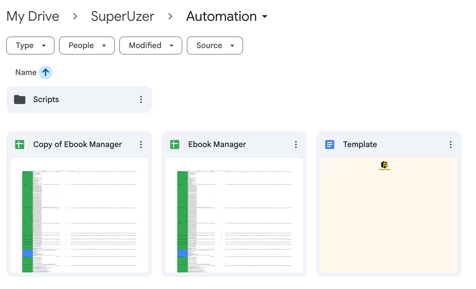Image resolution: width=476 pixels, height=289 pixels.
Task: Go to SuperUzer folder in breadcrumb
Action: pos(123,17)
